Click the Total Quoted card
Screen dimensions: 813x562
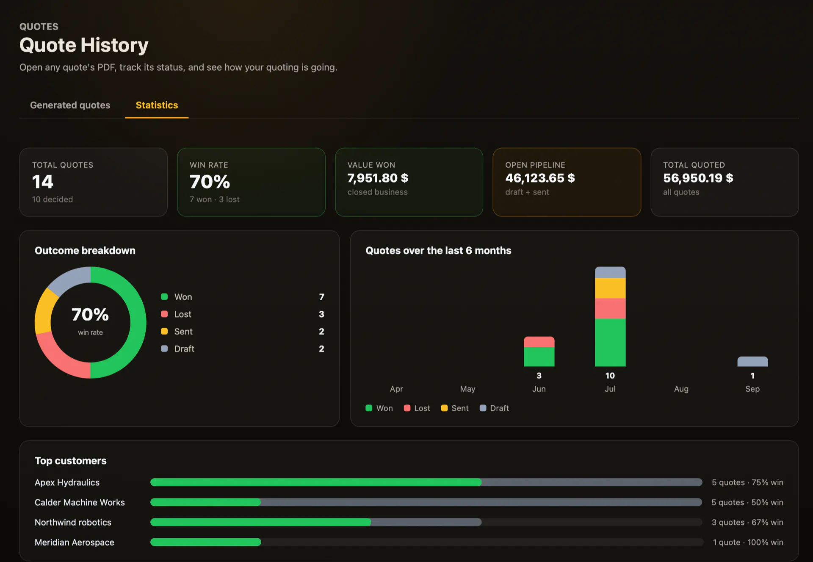(x=725, y=182)
